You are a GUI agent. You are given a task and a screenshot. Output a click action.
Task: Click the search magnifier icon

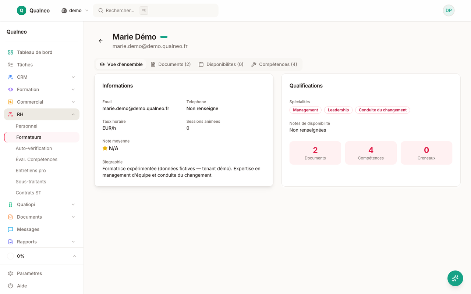pos(100,10)
